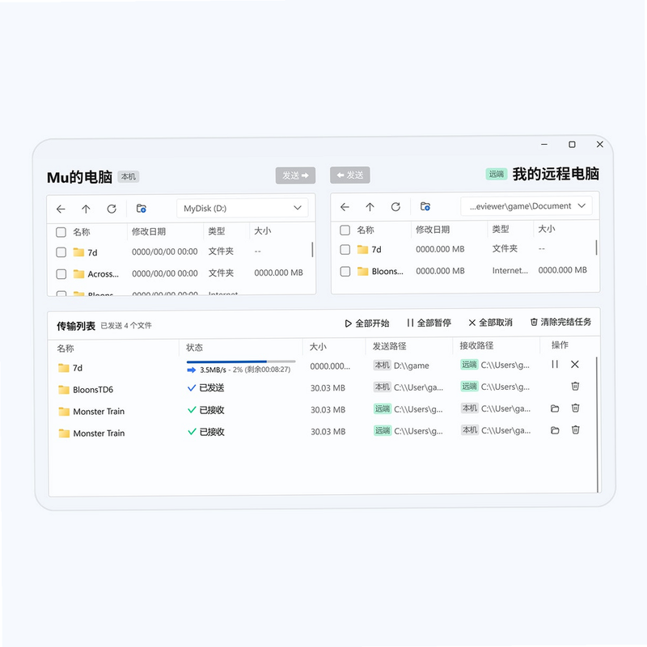The width and height of the screenshot is (647, 647).
Task: Sort local files by 修改日期 column
Action: [149, 231]
